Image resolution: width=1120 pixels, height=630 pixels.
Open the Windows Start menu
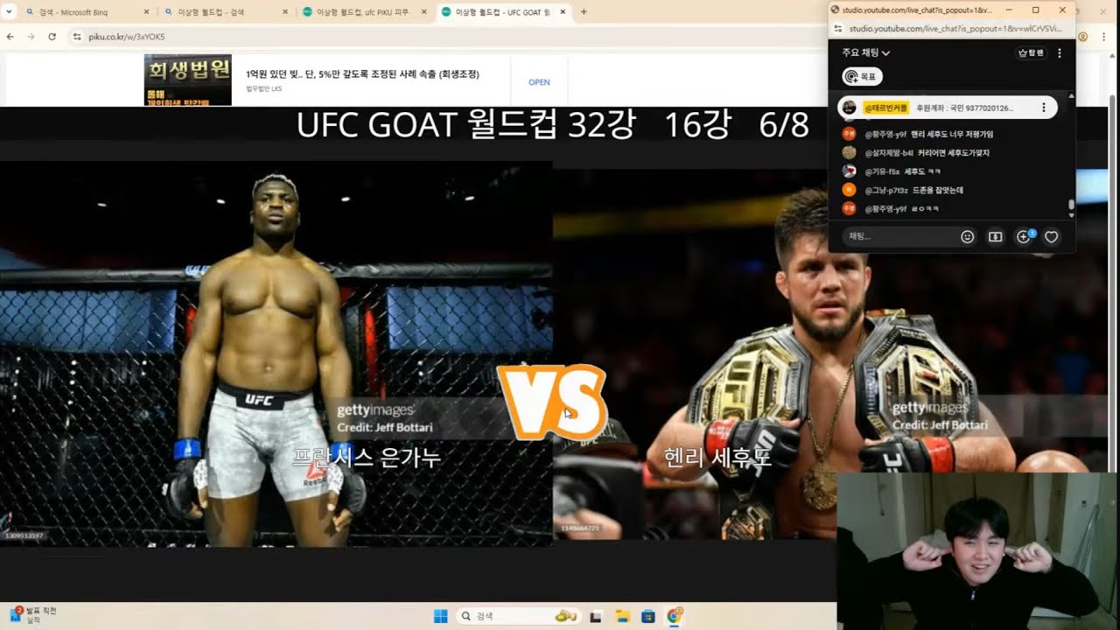pyautogui.click(x=439, y=616)
